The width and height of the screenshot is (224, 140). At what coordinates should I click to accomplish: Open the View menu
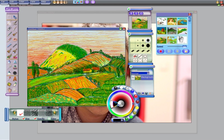coord(33,2)
